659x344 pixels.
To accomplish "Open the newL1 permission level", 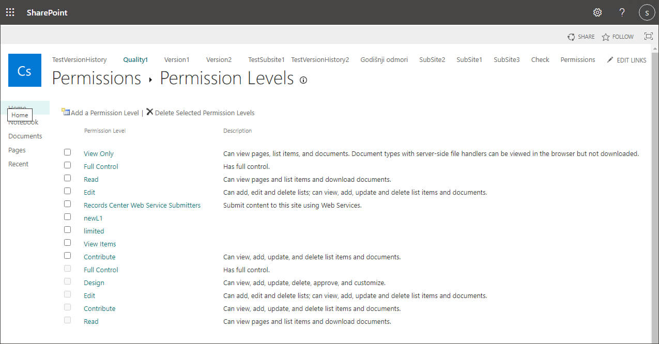I will coord(93,218).
